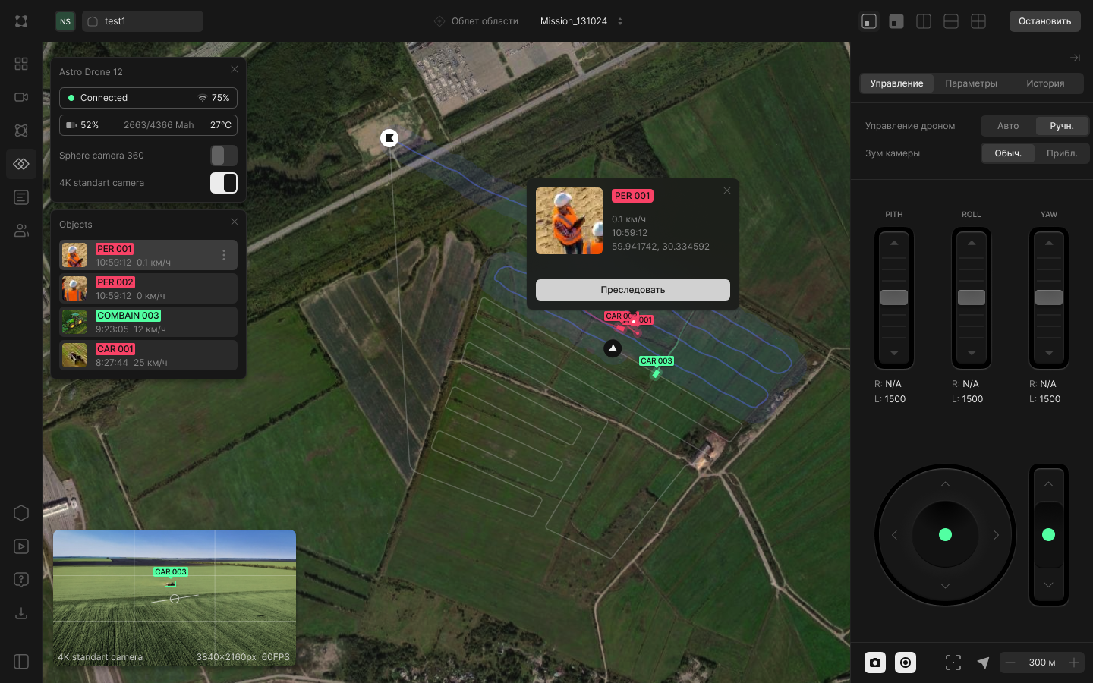The image size is (1093, 683).
Task: Open the Mission_131024 dropdown
Action: [581, 21]
